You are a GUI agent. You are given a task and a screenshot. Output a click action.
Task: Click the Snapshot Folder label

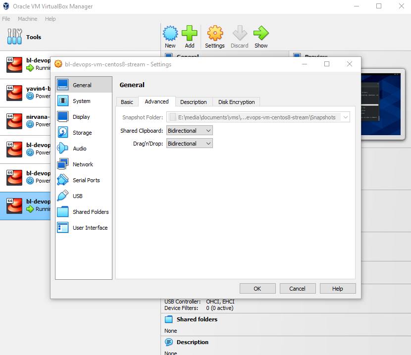143,117
